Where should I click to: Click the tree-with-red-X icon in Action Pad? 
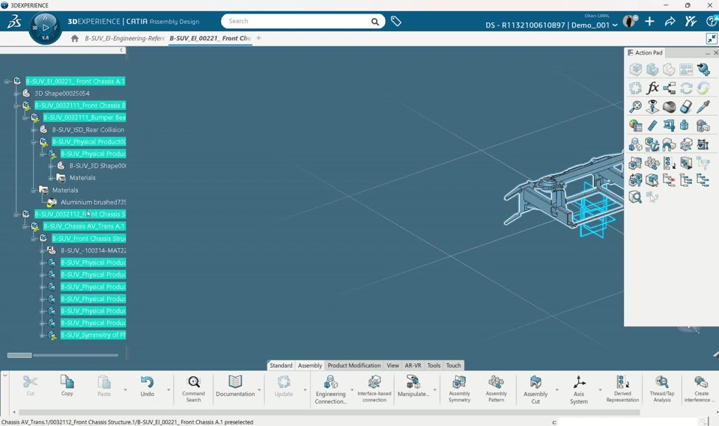tap(669, 180)
